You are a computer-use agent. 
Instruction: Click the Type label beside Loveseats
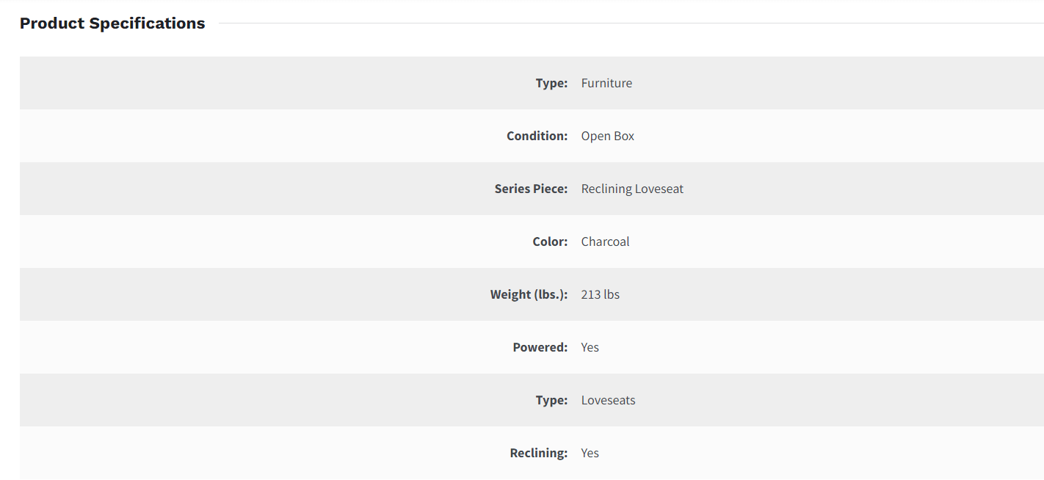(x=551, y=400)
